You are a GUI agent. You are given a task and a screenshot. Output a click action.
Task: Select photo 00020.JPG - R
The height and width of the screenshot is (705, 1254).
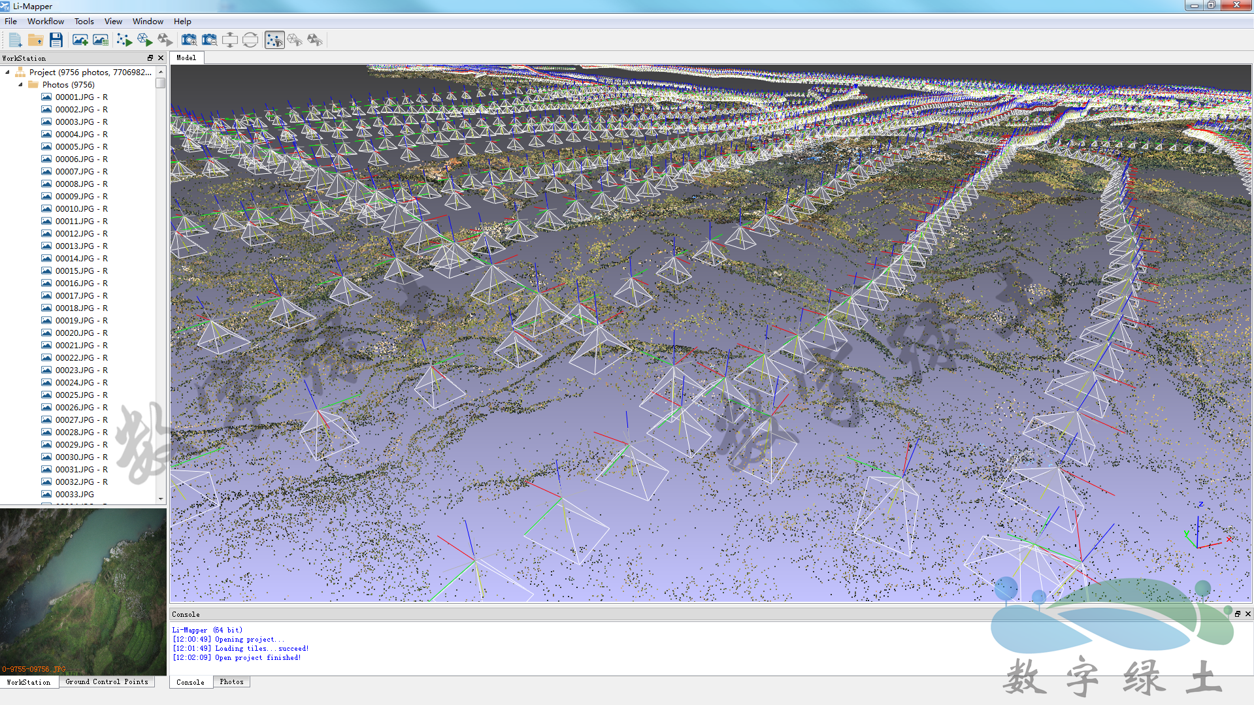[x=81, y=333]
